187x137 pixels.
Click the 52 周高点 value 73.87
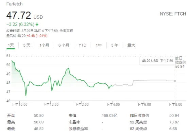click(x=174, y=122)
